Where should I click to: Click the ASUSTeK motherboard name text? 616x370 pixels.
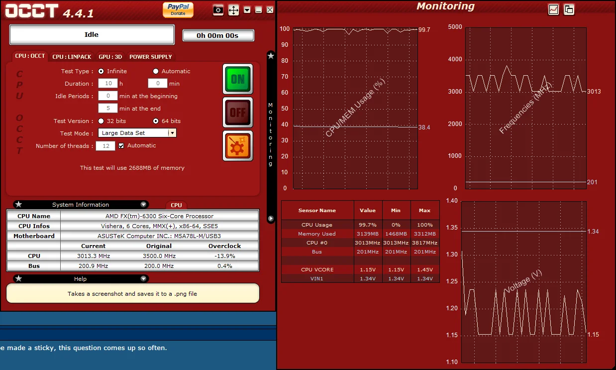coord(159,236)
